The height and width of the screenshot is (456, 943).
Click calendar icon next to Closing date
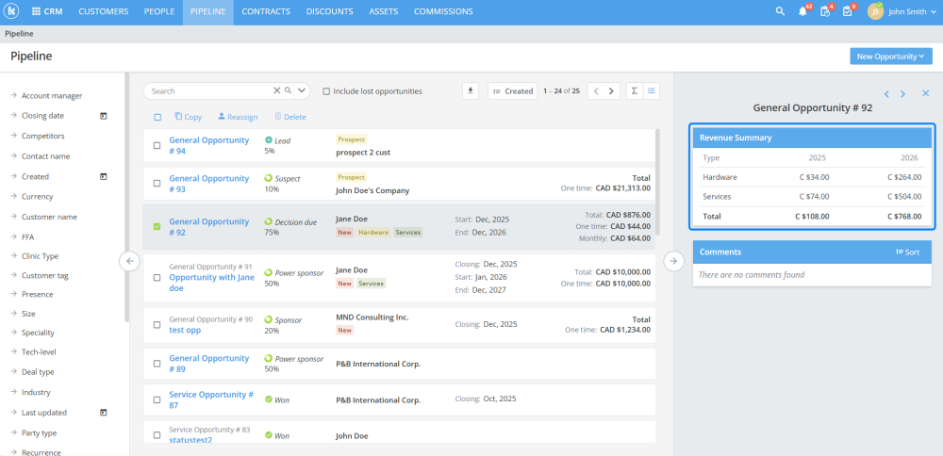[104, 116]
